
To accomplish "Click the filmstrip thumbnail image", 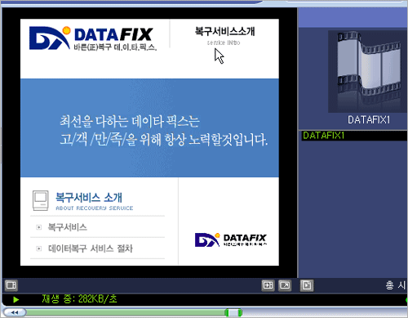I will point(368,71).
